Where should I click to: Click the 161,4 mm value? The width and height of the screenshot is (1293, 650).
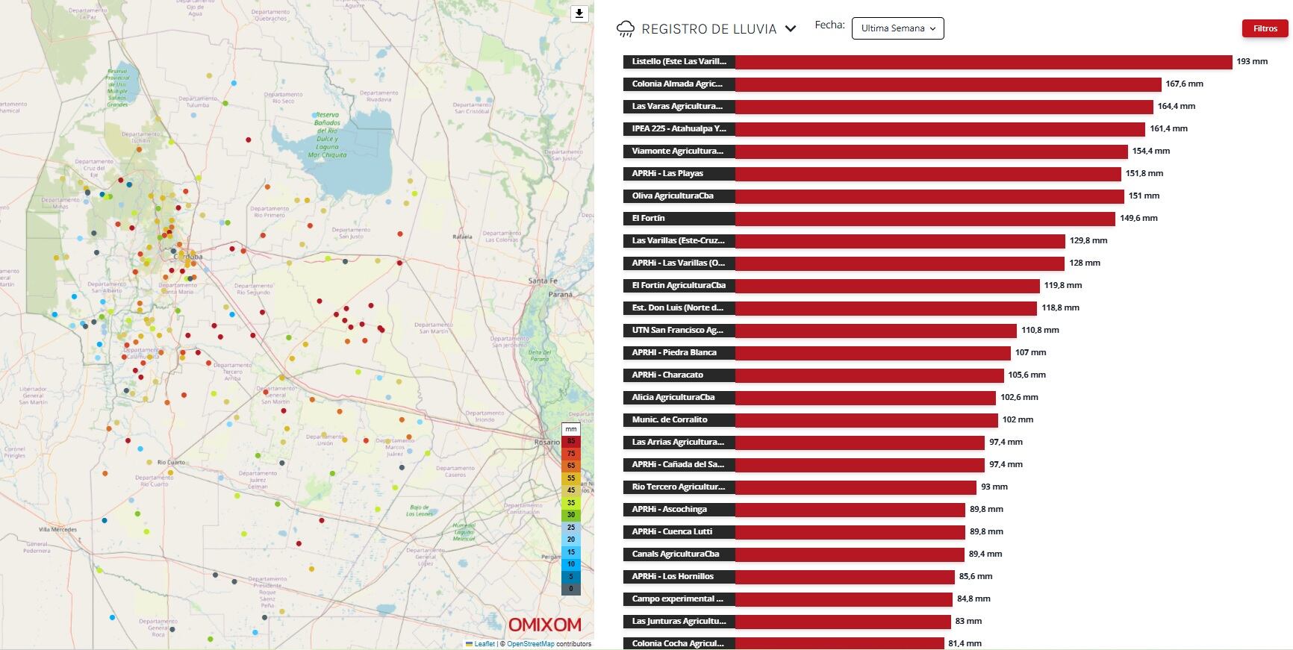(x=1168, y=129)
